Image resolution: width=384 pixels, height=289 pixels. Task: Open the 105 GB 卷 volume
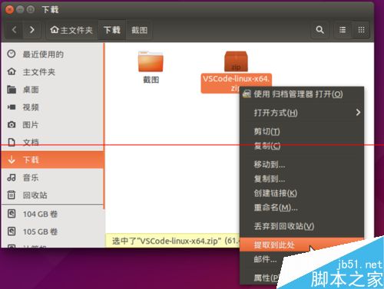pyautogui.click(x=52, y=232)
